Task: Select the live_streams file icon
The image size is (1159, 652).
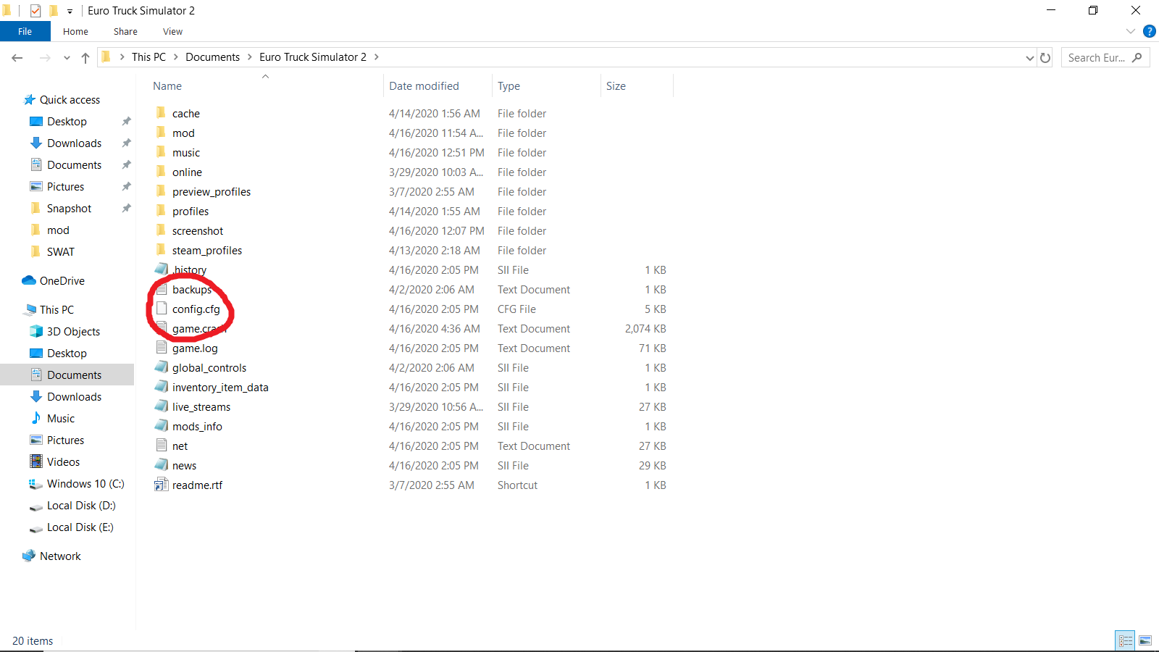Action: click(x=162, y=406)
